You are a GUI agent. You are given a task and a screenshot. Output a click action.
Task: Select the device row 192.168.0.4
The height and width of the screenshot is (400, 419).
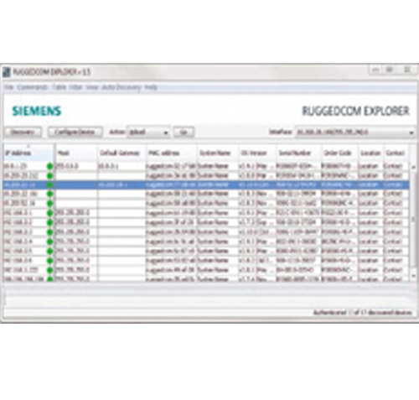pyautogui.click(x=206, y=242)
